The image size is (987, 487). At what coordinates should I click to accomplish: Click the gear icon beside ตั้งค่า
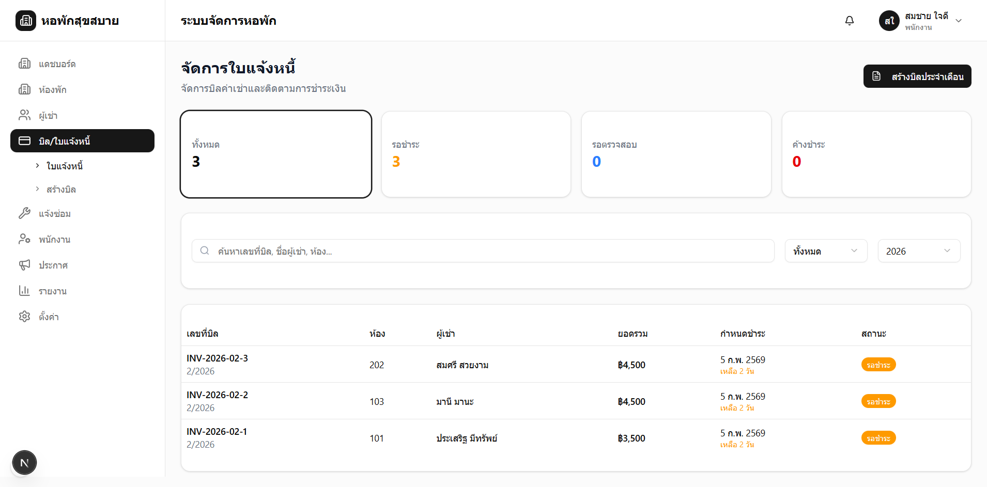tap(24, 317)
